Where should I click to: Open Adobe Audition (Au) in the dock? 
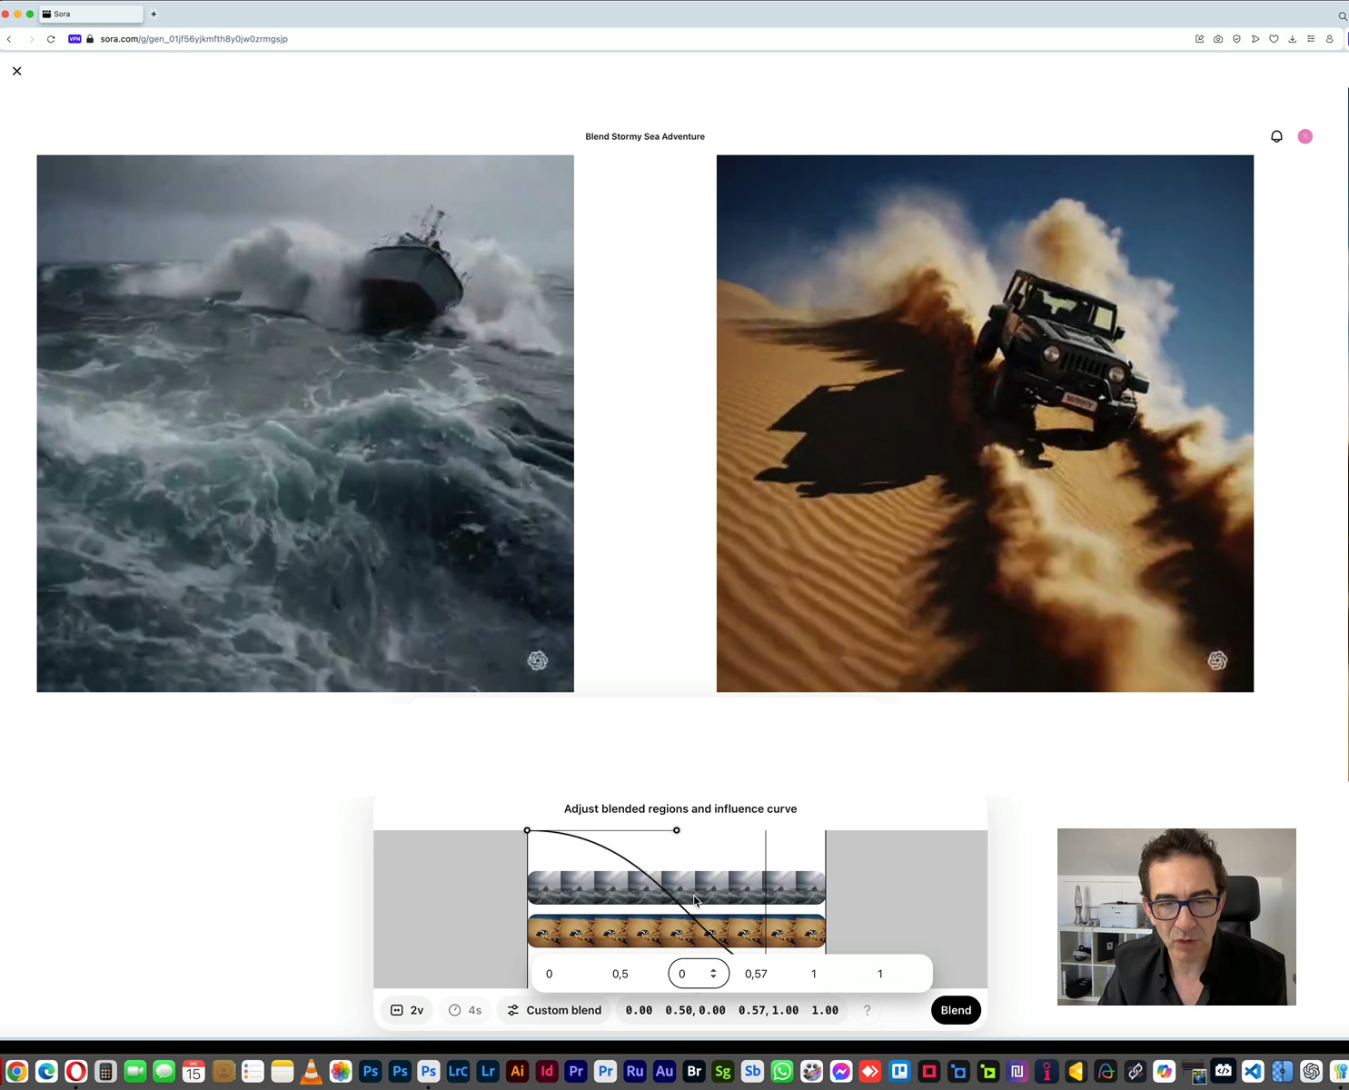tap(664, 1071)
